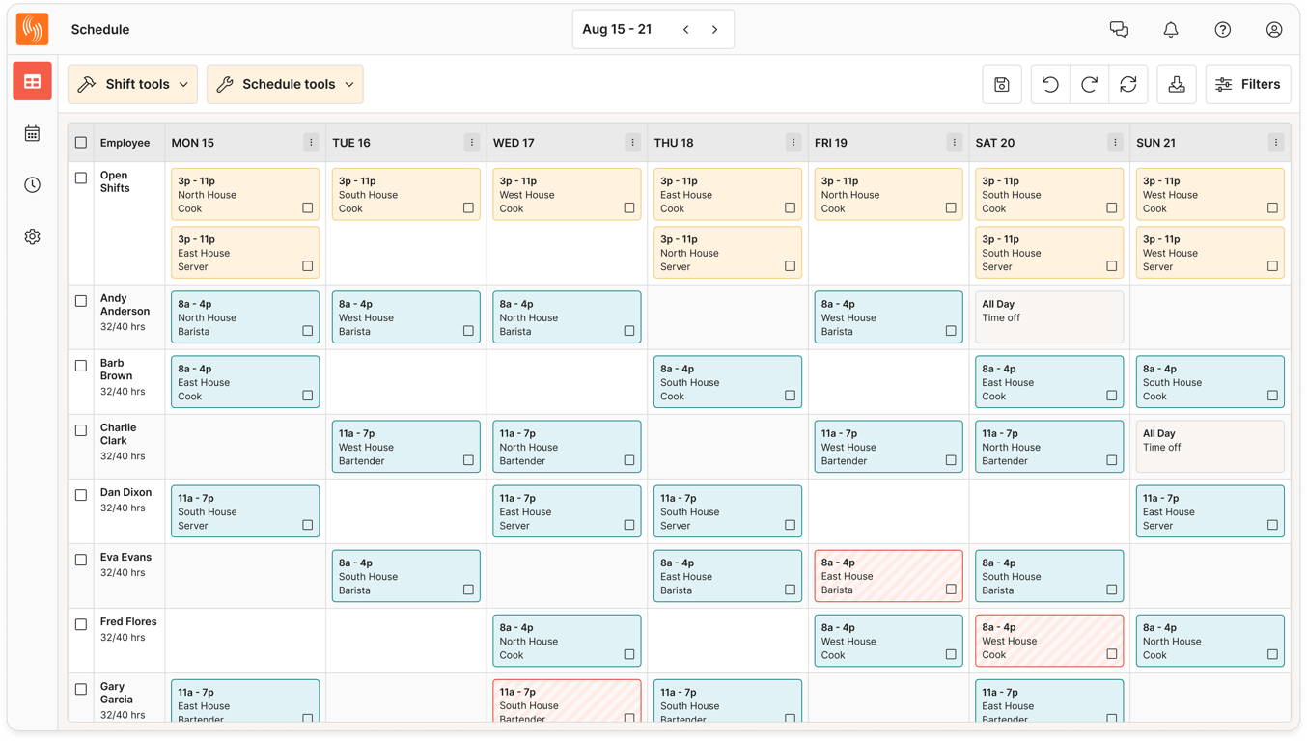This screenshot has width=1307, height=741.
Task: Open Andy Anderson's Friday West House Barista shift
Action: pyautogui.click(x=888, y=317)
